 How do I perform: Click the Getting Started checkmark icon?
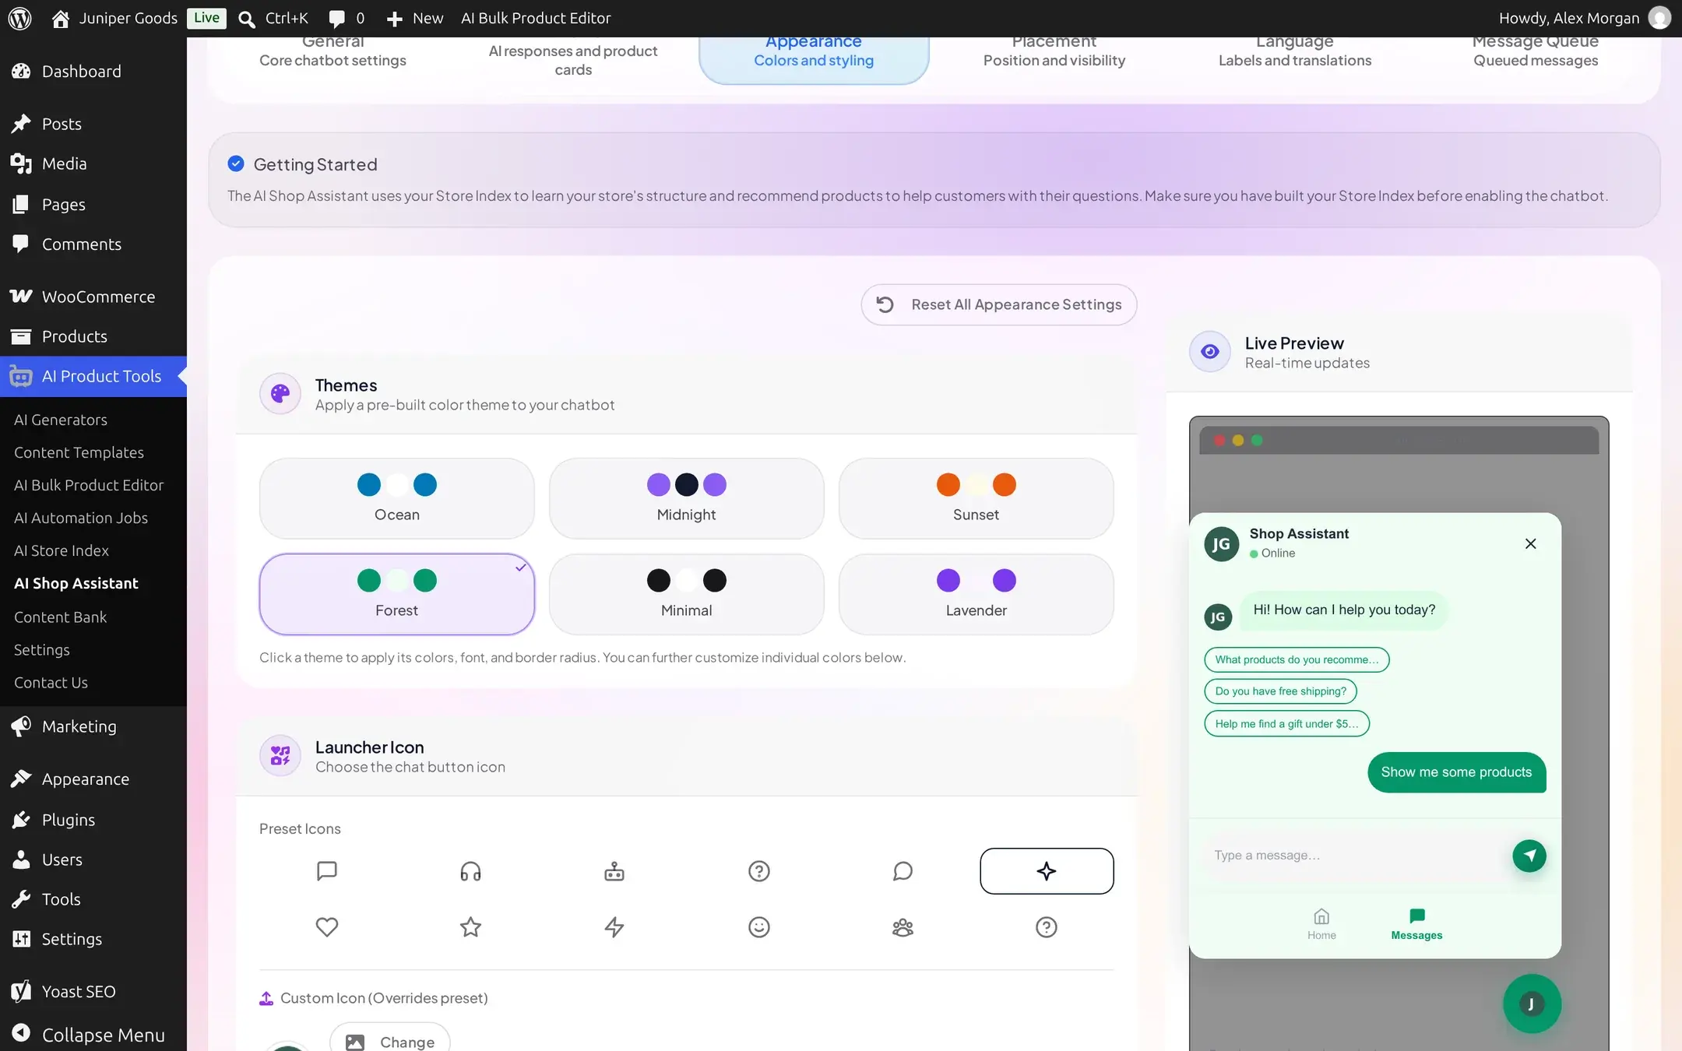(x=236, y=163)
